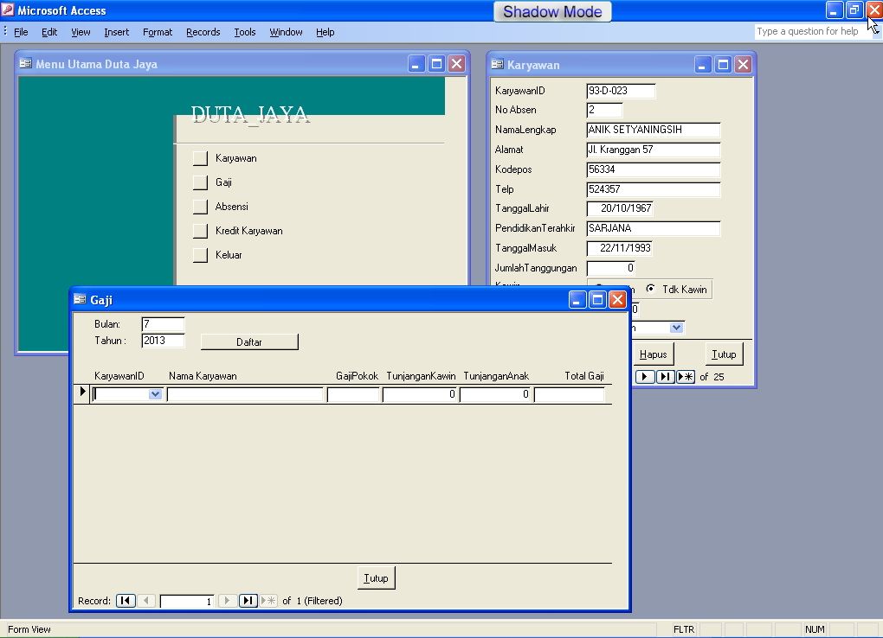883x638 pixels.
Task: Click the Kredit Karyawan switchboard button
Action: click(x=200, y=231)
